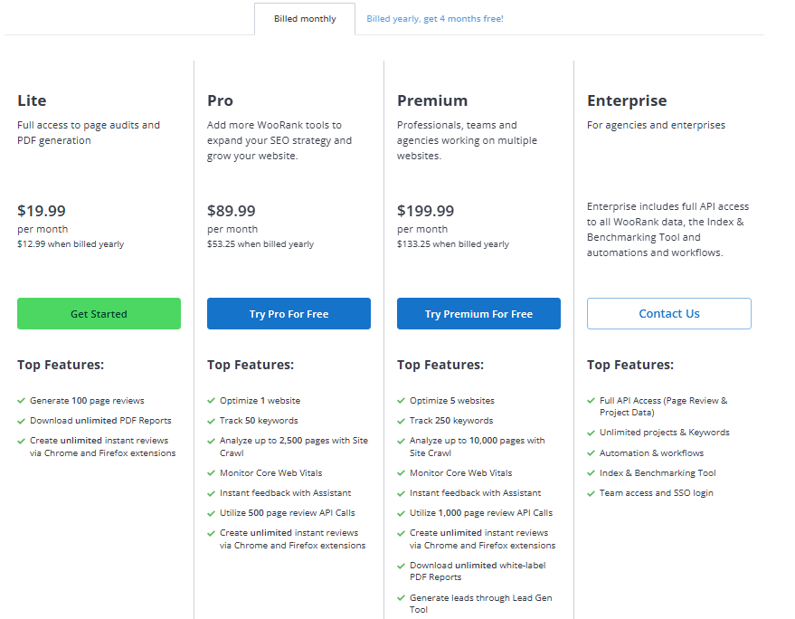Select the $89.99 Pro price text

tap(232, 210)
